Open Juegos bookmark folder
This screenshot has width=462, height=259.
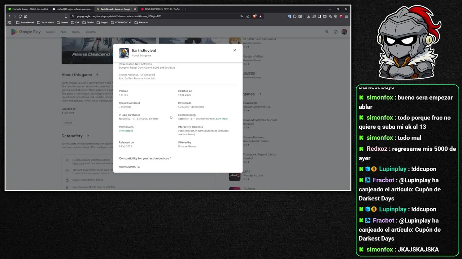point(102,22)
